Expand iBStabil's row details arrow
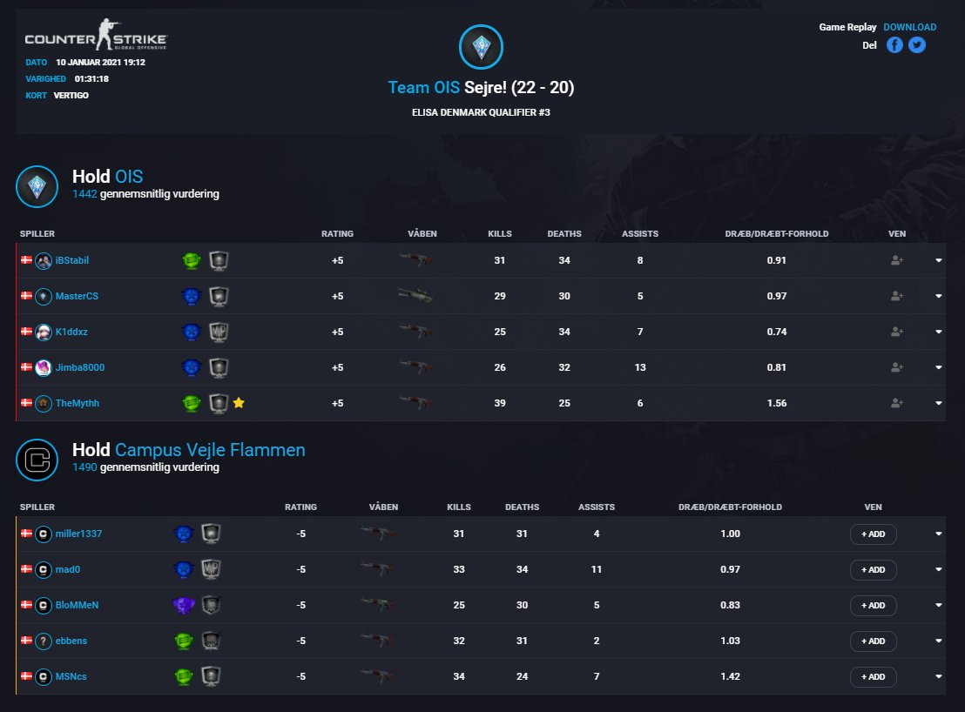This screenshot has height=712, width=965. pyautogui.click(x=939, y=261)
